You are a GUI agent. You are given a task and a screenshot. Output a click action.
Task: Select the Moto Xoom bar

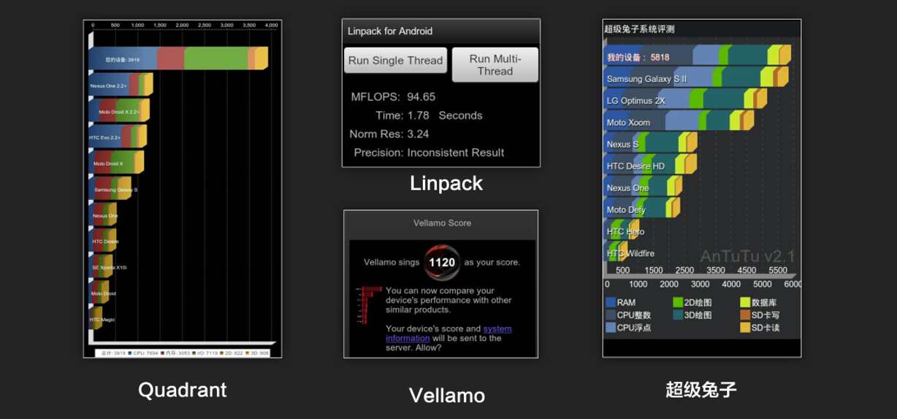[679, 121]
